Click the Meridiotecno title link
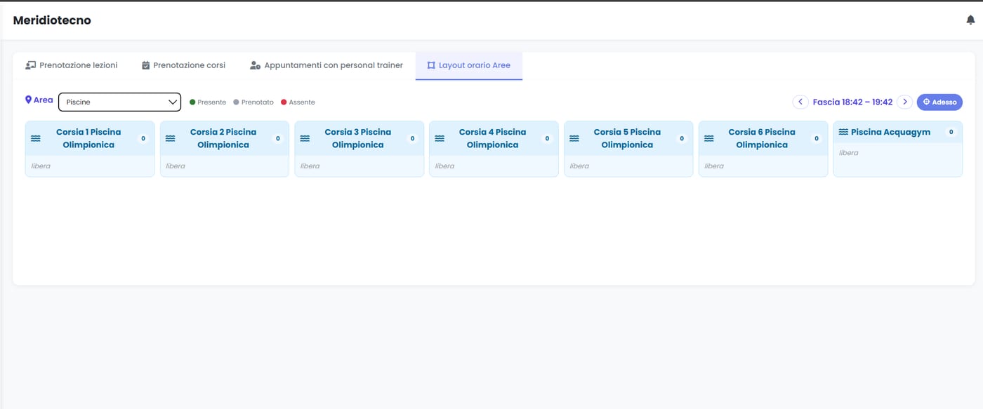 click(x=52, y=20)
